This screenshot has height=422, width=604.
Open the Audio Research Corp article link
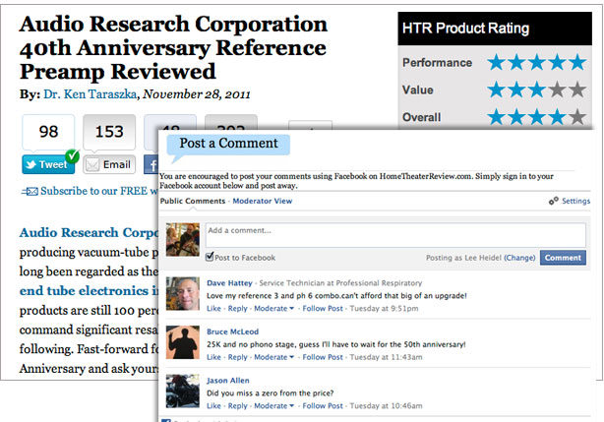pyautogui.click(x=89, y=232)
